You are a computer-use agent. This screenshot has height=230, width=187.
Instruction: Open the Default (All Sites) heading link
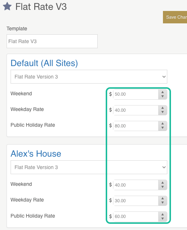click(x=44, y=63)
